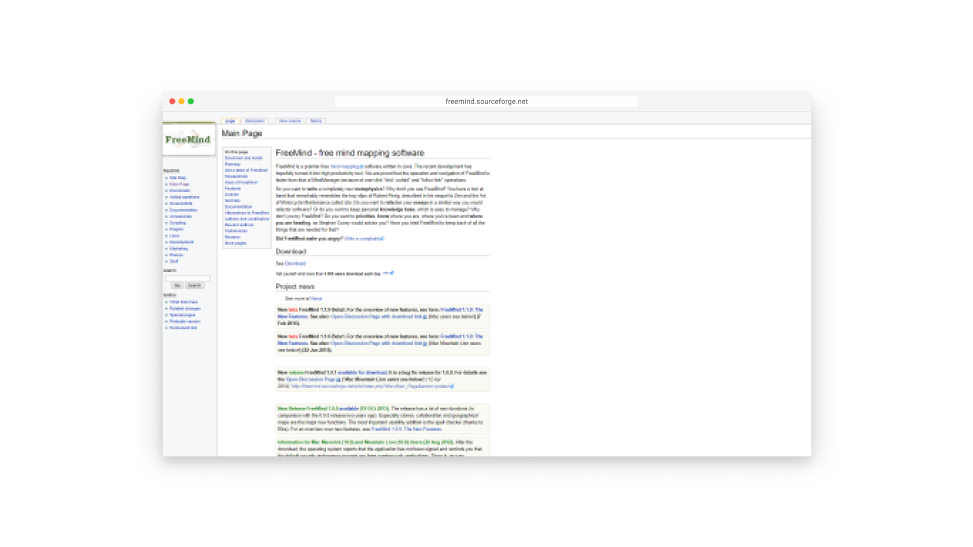973x547 pixels.
Task: Click the 'Main Page' page title
Action: [242, 133]
